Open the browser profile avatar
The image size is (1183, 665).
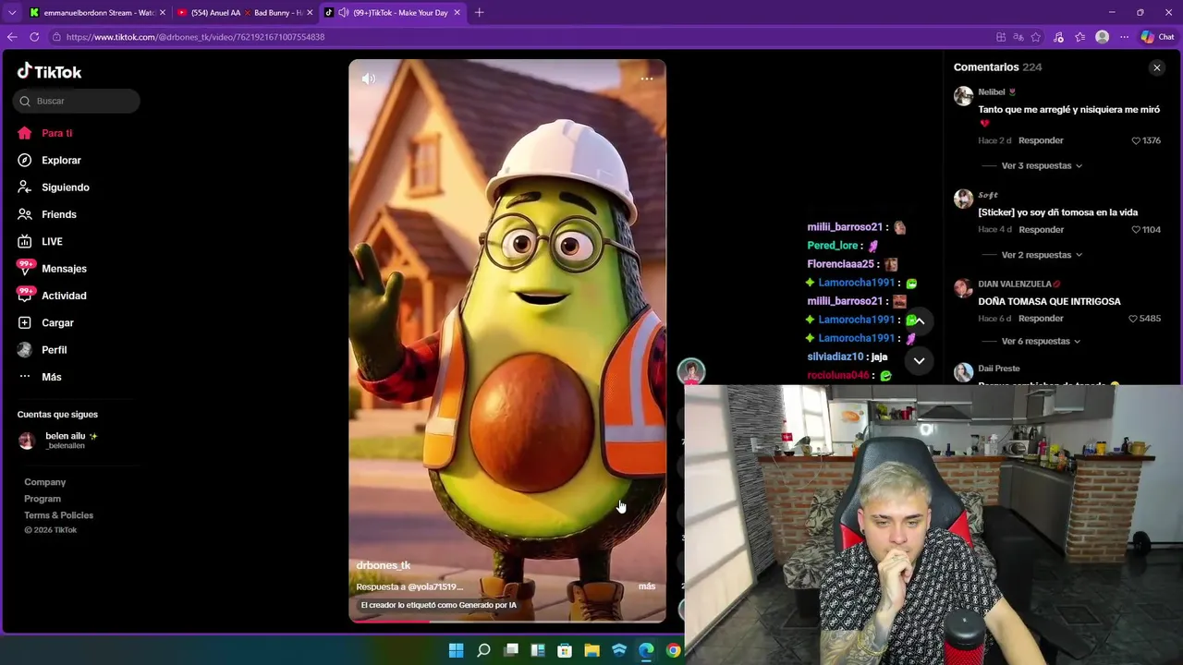pos(1102,37)
